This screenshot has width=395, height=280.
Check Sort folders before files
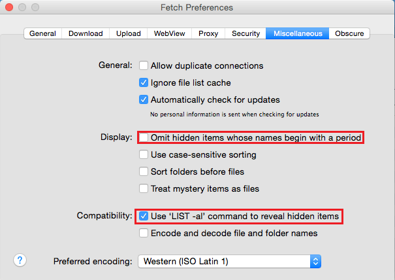(x=144, y=172)
